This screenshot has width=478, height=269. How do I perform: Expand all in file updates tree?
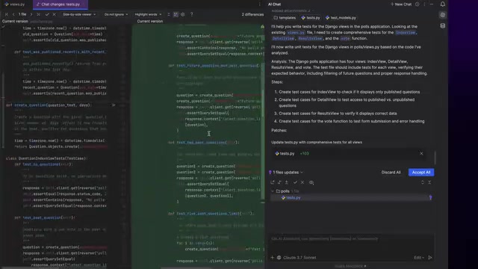click(423, 182)
